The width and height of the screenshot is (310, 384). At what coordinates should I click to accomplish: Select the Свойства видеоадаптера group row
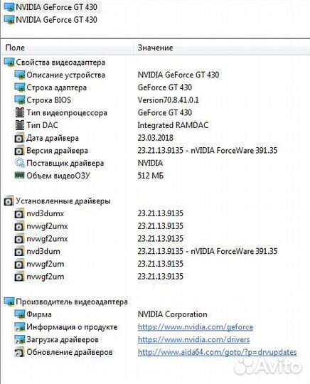click(x=60, y=63)
